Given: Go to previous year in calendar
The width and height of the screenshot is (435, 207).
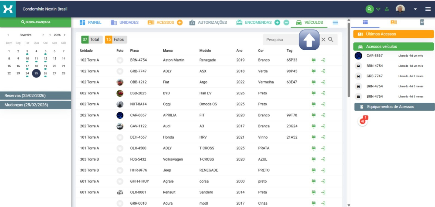Looking at the screenshot, I should tap(50, 35).
